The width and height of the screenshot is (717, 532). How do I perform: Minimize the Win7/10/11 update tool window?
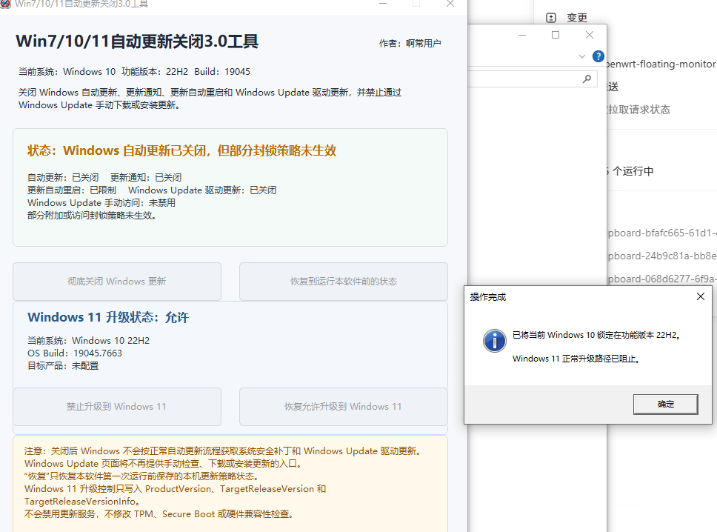[x=383, y=4]
